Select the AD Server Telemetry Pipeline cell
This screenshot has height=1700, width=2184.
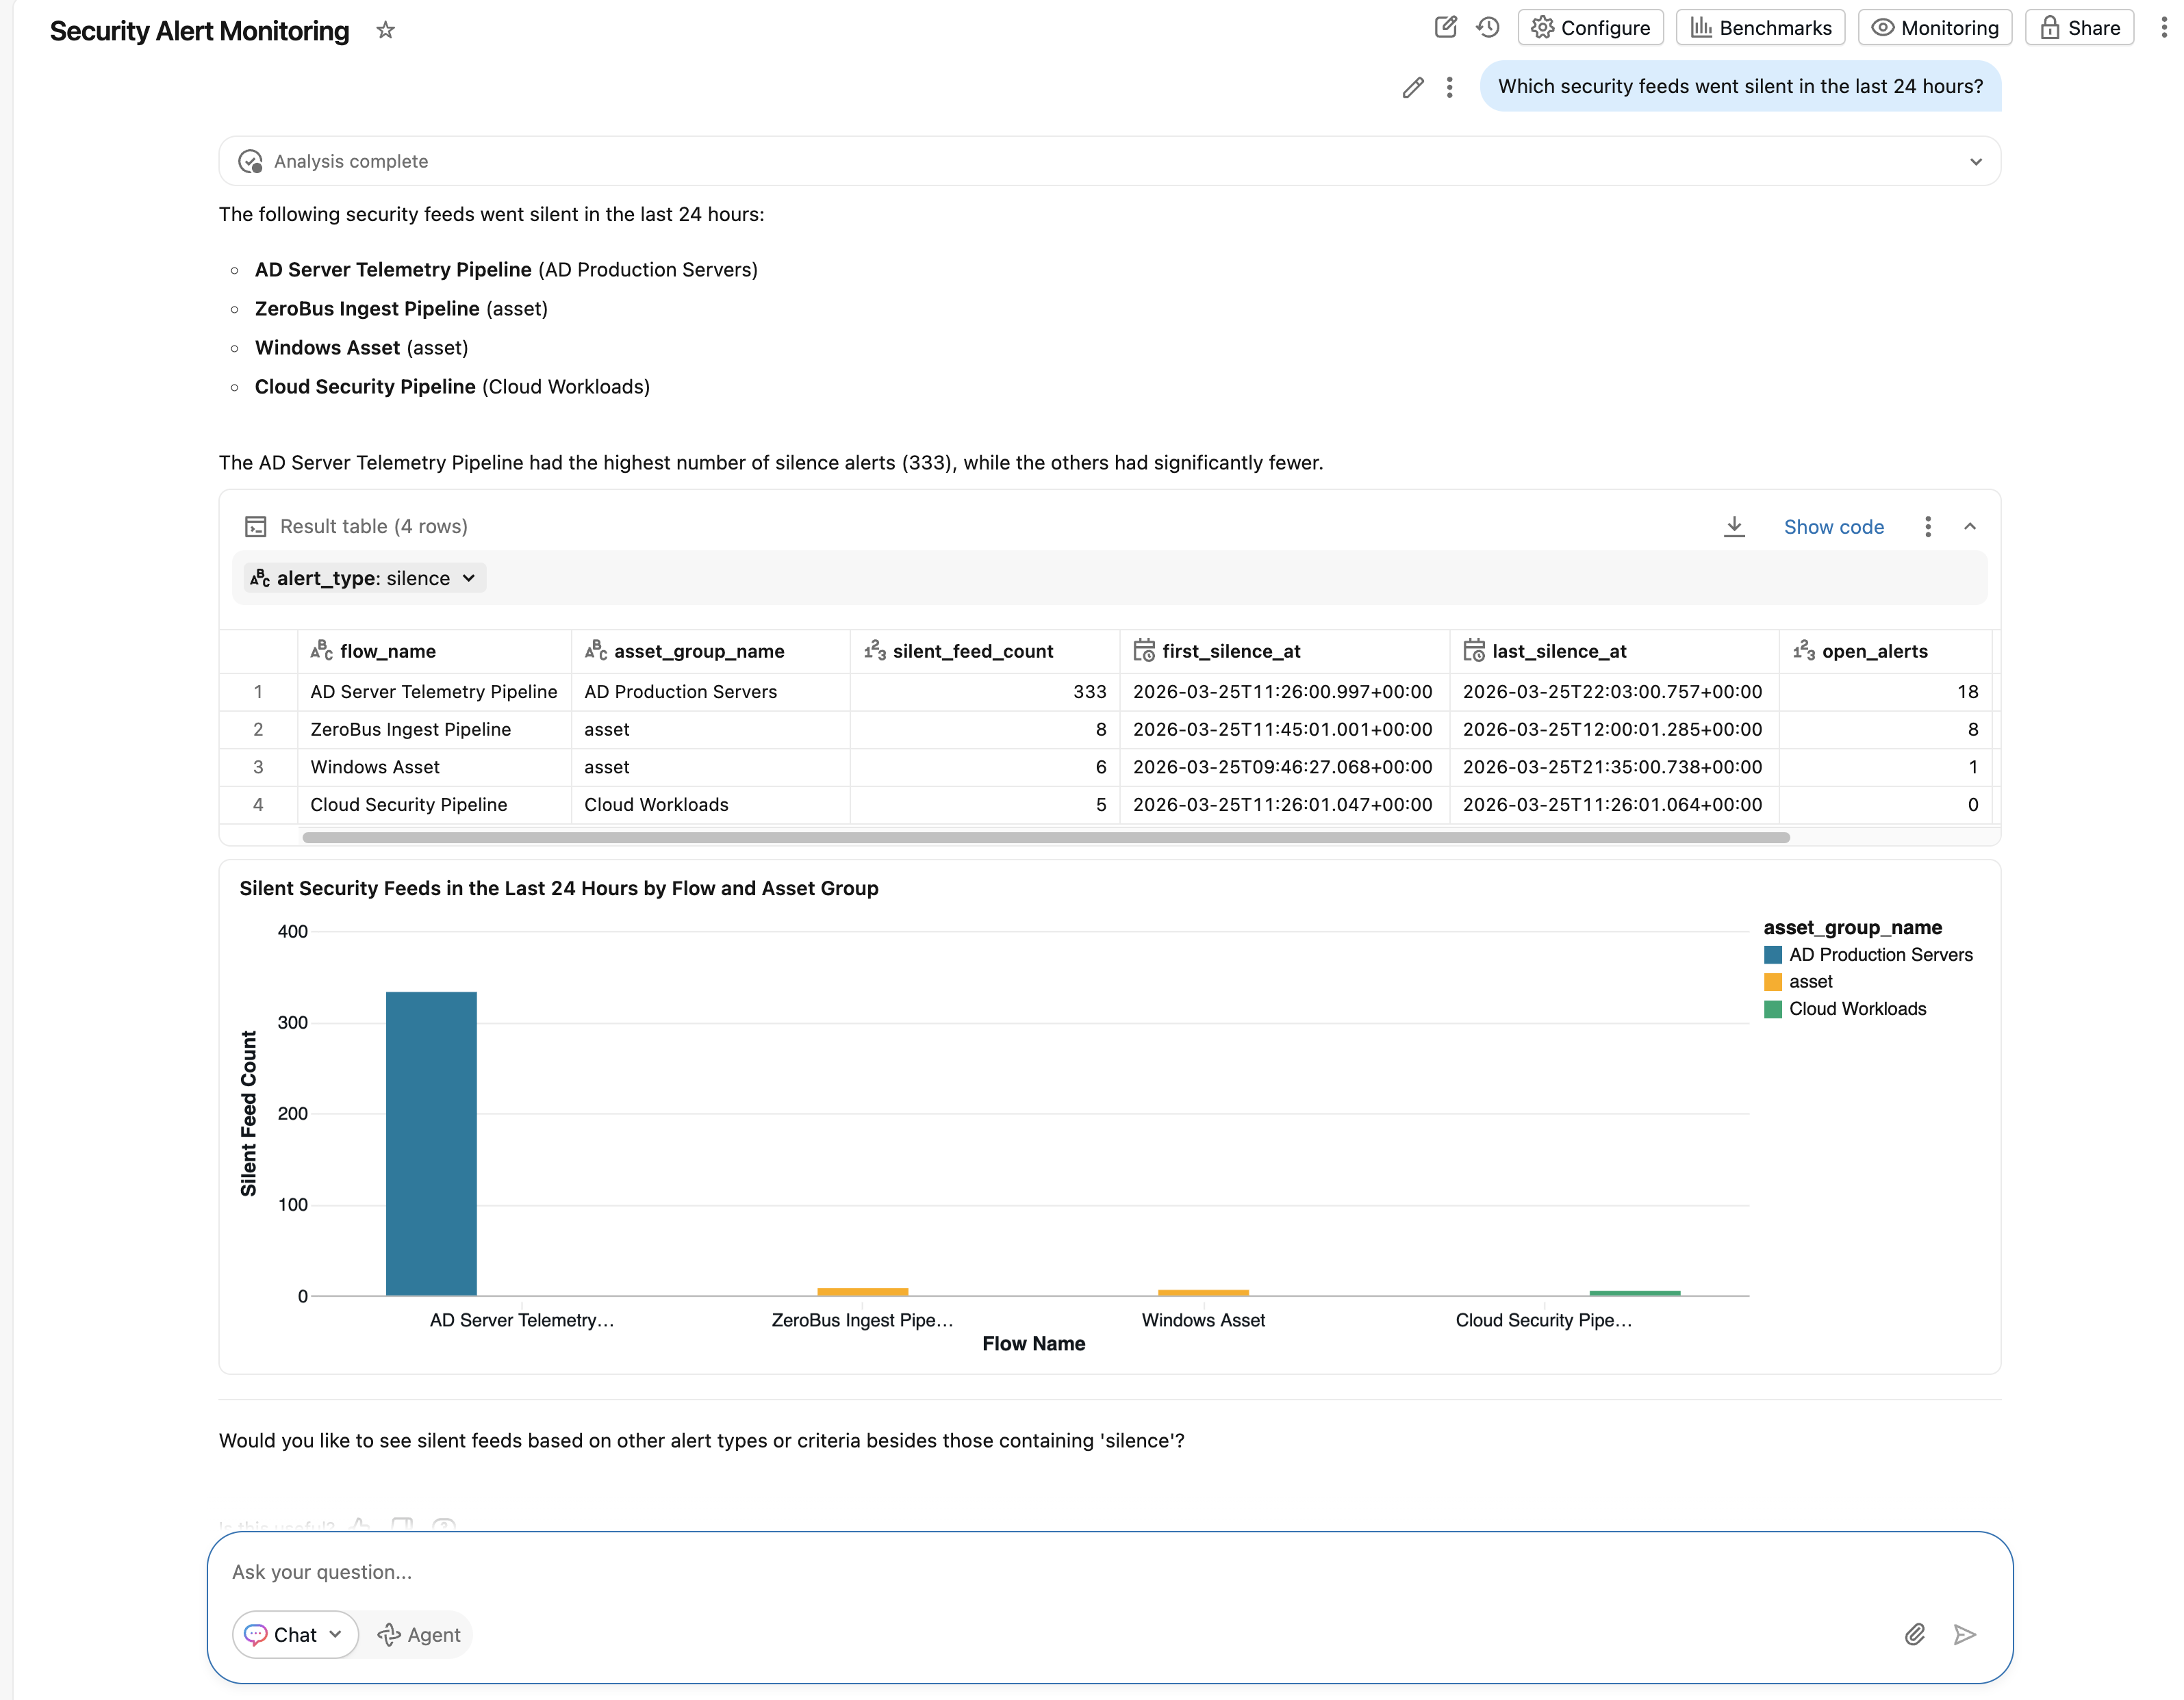(x=433, y=692)
